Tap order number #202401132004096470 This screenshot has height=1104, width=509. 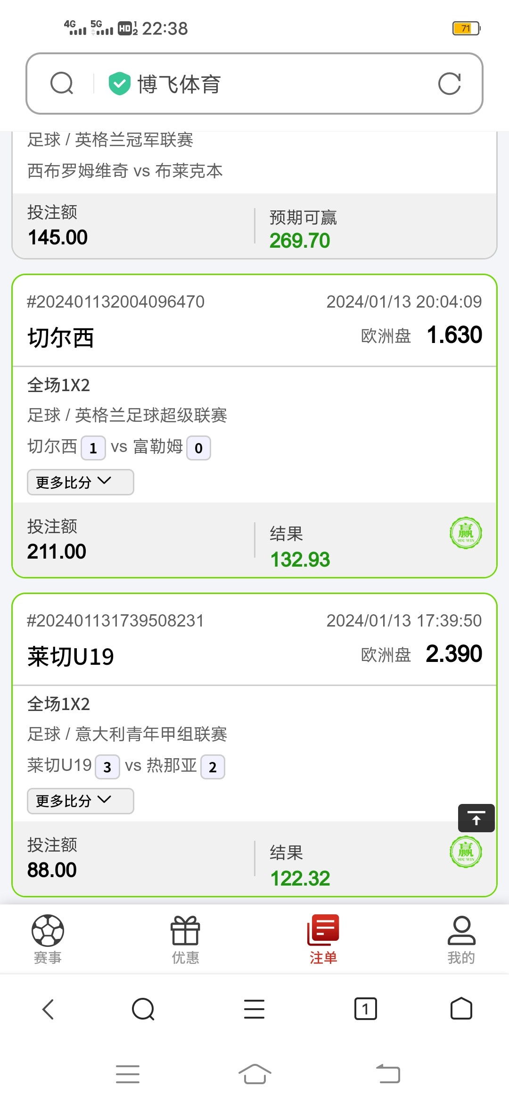pyautogui.click(x=116, y=302)
